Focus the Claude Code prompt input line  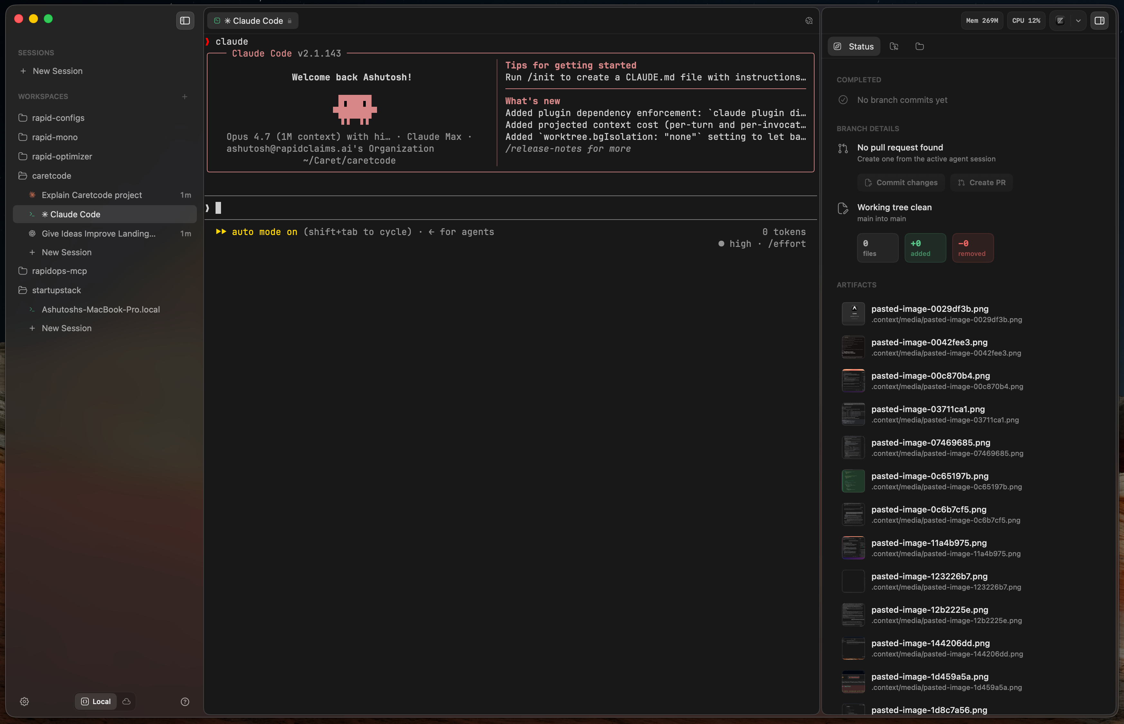[510, 208]
